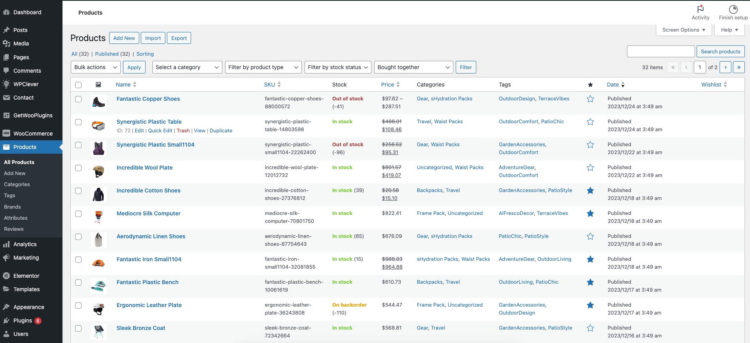Expand the Select a category dropdown
The width and height of the screenshot is (750, 343).
[x=187, y=67]
